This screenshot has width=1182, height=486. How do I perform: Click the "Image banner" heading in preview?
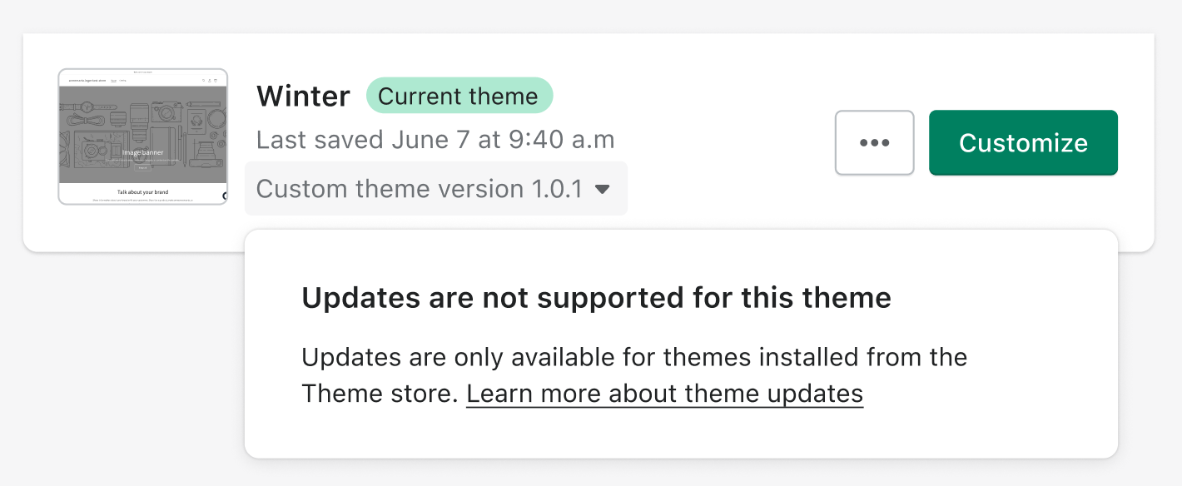[142, 152]
